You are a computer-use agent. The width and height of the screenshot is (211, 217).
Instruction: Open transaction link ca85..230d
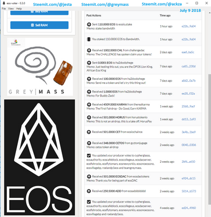pyautogui.click(x=189, y=66)
